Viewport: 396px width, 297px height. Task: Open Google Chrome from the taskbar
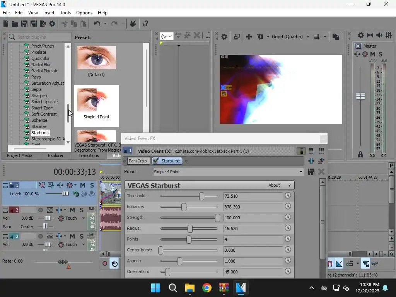207,288
